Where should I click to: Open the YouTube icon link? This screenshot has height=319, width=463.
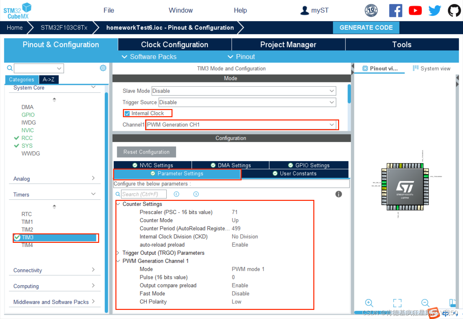pyautogui.click(x=415, y=10)
